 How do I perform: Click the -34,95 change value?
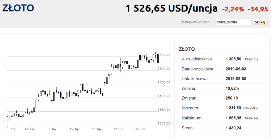[x=258, y=9]
